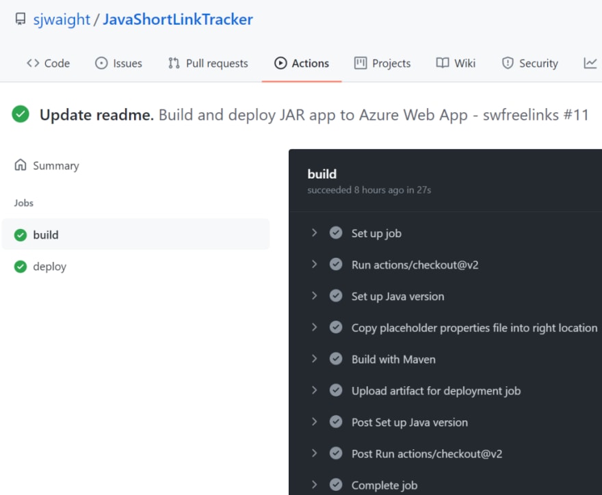Viewport: 602px width, 495px height.
Task: Click the Build with Maven step label
Action: (x=393, y=359)
